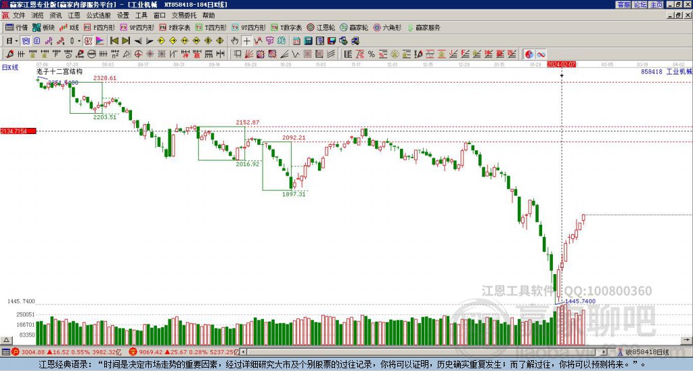
Task: Open the 赢家轮 wheel tool
Action: coord(354,27)
